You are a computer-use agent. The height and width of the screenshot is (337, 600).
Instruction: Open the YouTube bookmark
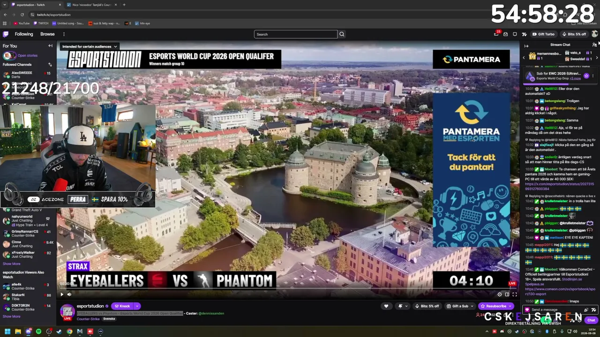22,23
